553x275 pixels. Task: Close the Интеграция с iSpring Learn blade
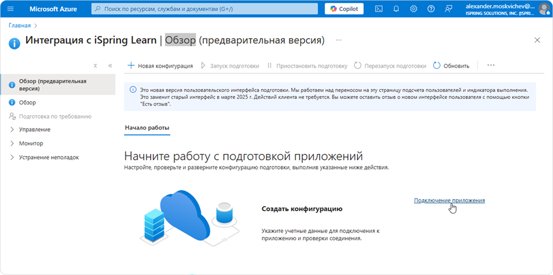pyautogui.click(x=537, y=40)
